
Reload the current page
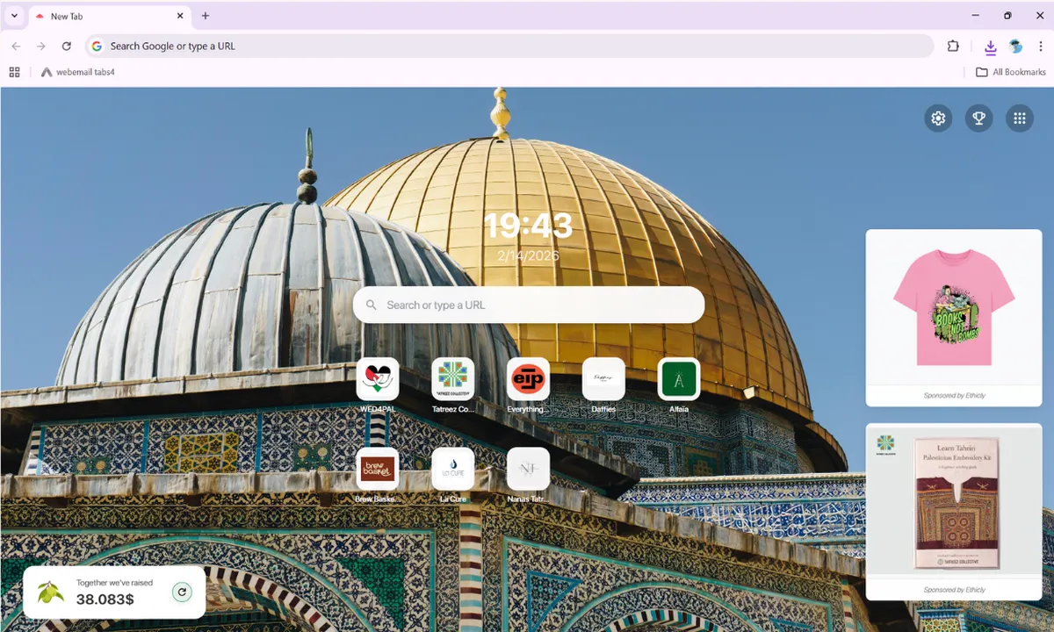point(66,47)
